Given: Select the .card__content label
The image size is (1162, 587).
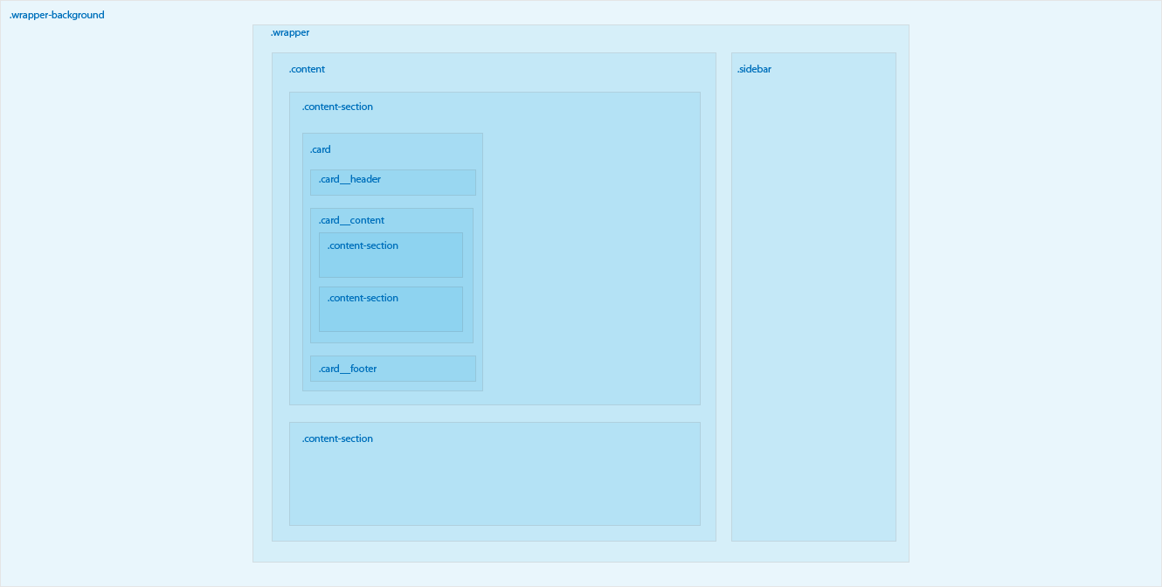Looking at the screenshot, I should [x=351, y=220].
